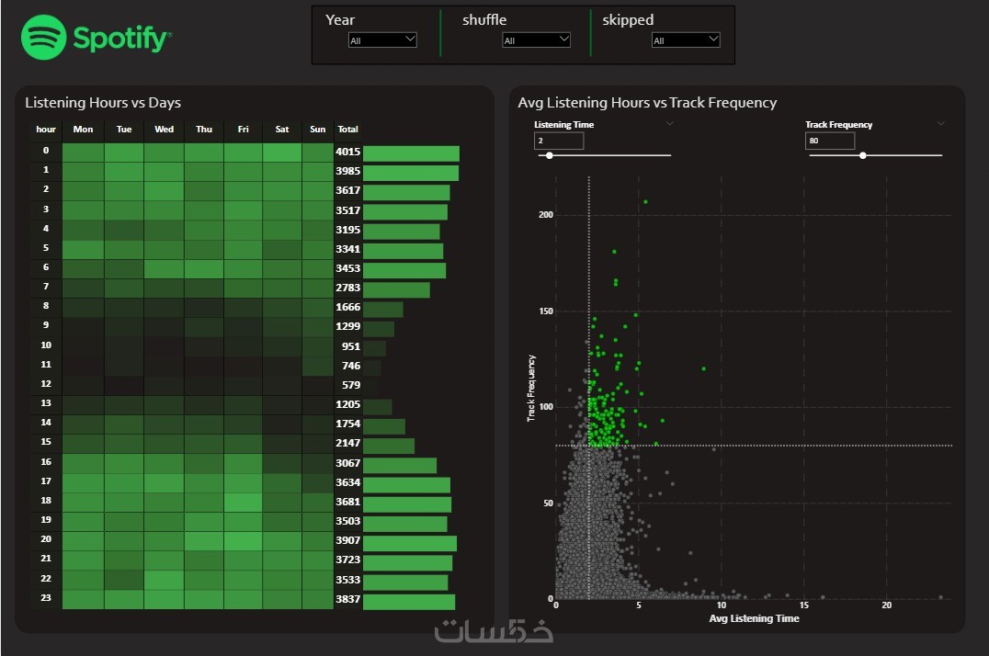Select the total value 3681
This screenshot has height=656, width=989.
(347, 502)
